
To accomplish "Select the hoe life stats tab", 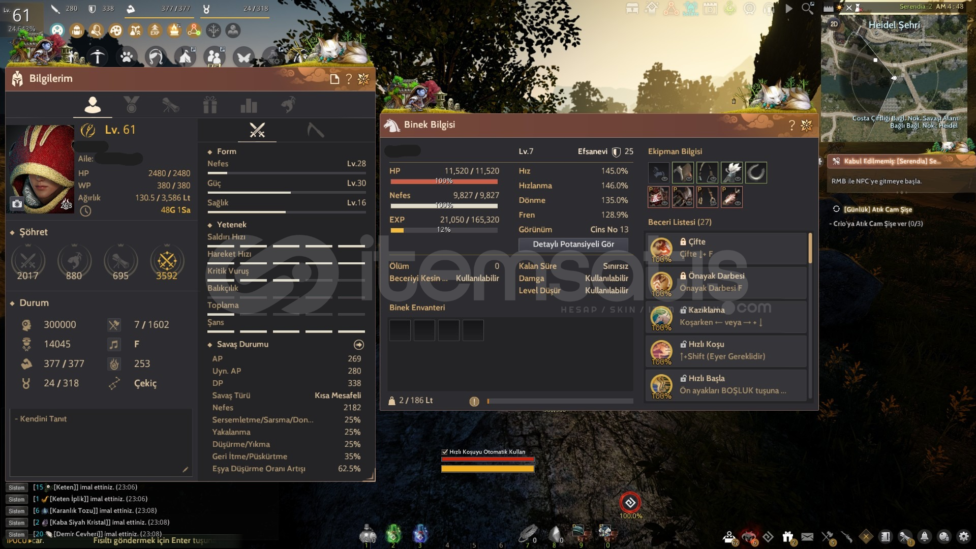I will pyautogui.click(x=316, y=131).
